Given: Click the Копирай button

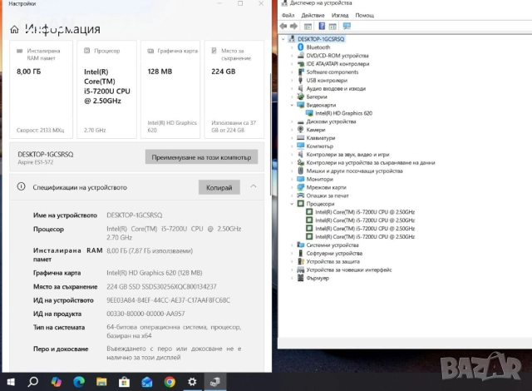Looking at the screenshot, I should [x=219, y=187].
